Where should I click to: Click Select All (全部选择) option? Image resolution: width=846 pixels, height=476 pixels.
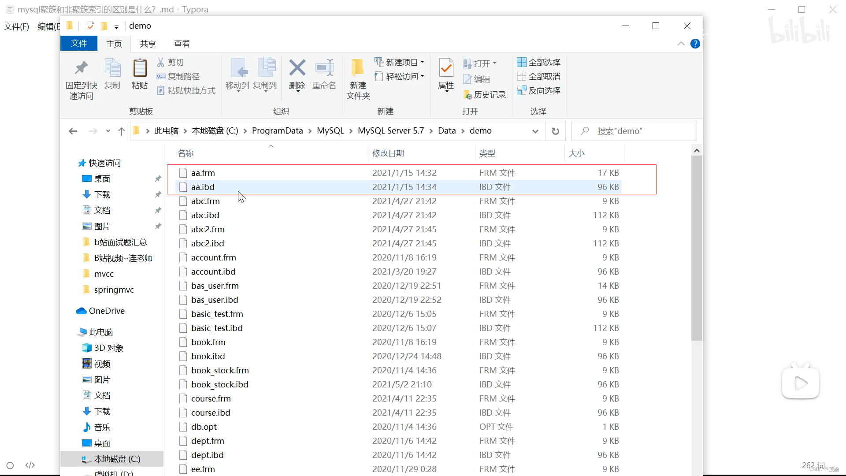(539, 62)
